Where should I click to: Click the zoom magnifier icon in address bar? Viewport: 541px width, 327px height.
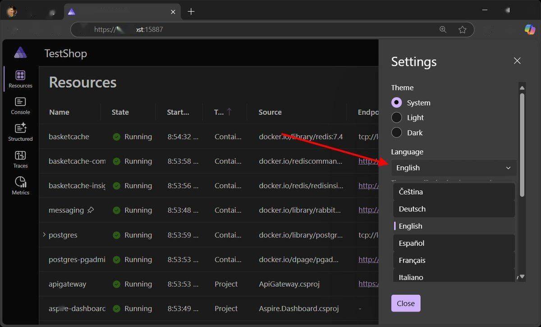pos(443,29)
